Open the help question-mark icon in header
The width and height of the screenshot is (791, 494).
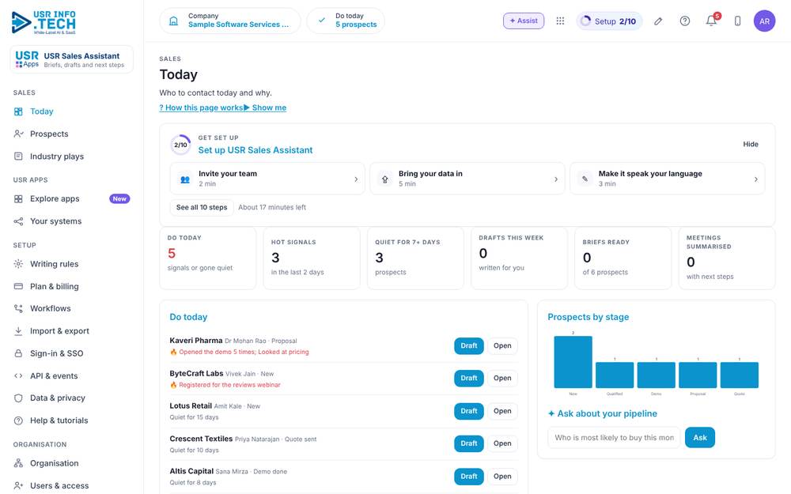tap(684, 21)
